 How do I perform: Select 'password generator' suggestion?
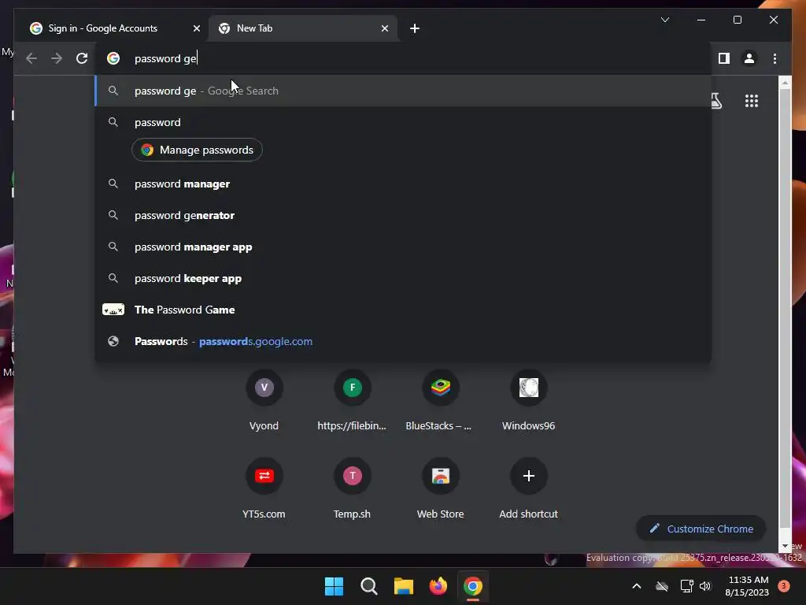403,215
